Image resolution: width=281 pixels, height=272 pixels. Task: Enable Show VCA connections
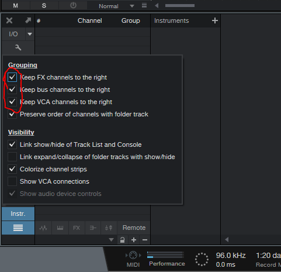click(12, 181)
